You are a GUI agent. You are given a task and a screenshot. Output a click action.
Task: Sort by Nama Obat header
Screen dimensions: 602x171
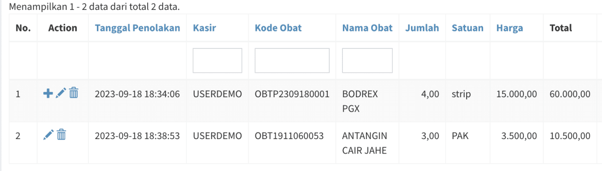367,28
